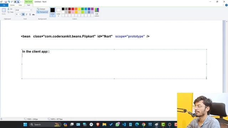Viewport: 228px width, 128px height.
Task: Pick the bright red color swatch
Action: coord(73,9)
